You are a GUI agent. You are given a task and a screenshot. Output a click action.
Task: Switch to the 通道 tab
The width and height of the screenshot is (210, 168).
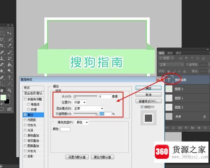170,53
